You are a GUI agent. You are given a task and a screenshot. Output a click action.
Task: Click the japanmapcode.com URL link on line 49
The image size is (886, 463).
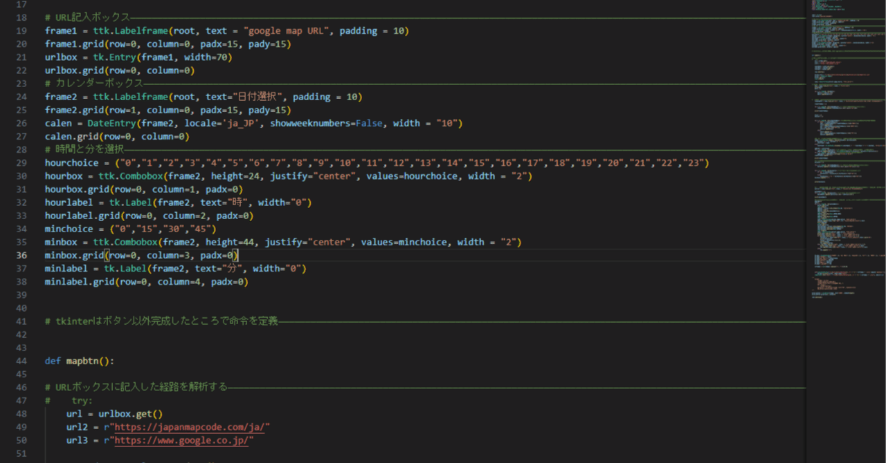pyautogui.click(x=190, y=426)
